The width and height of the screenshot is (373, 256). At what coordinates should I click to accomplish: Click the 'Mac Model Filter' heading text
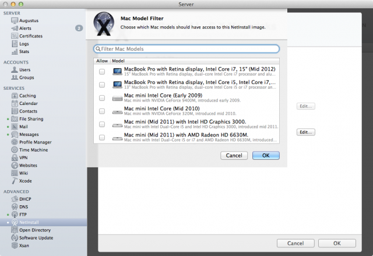click(142, 18)
